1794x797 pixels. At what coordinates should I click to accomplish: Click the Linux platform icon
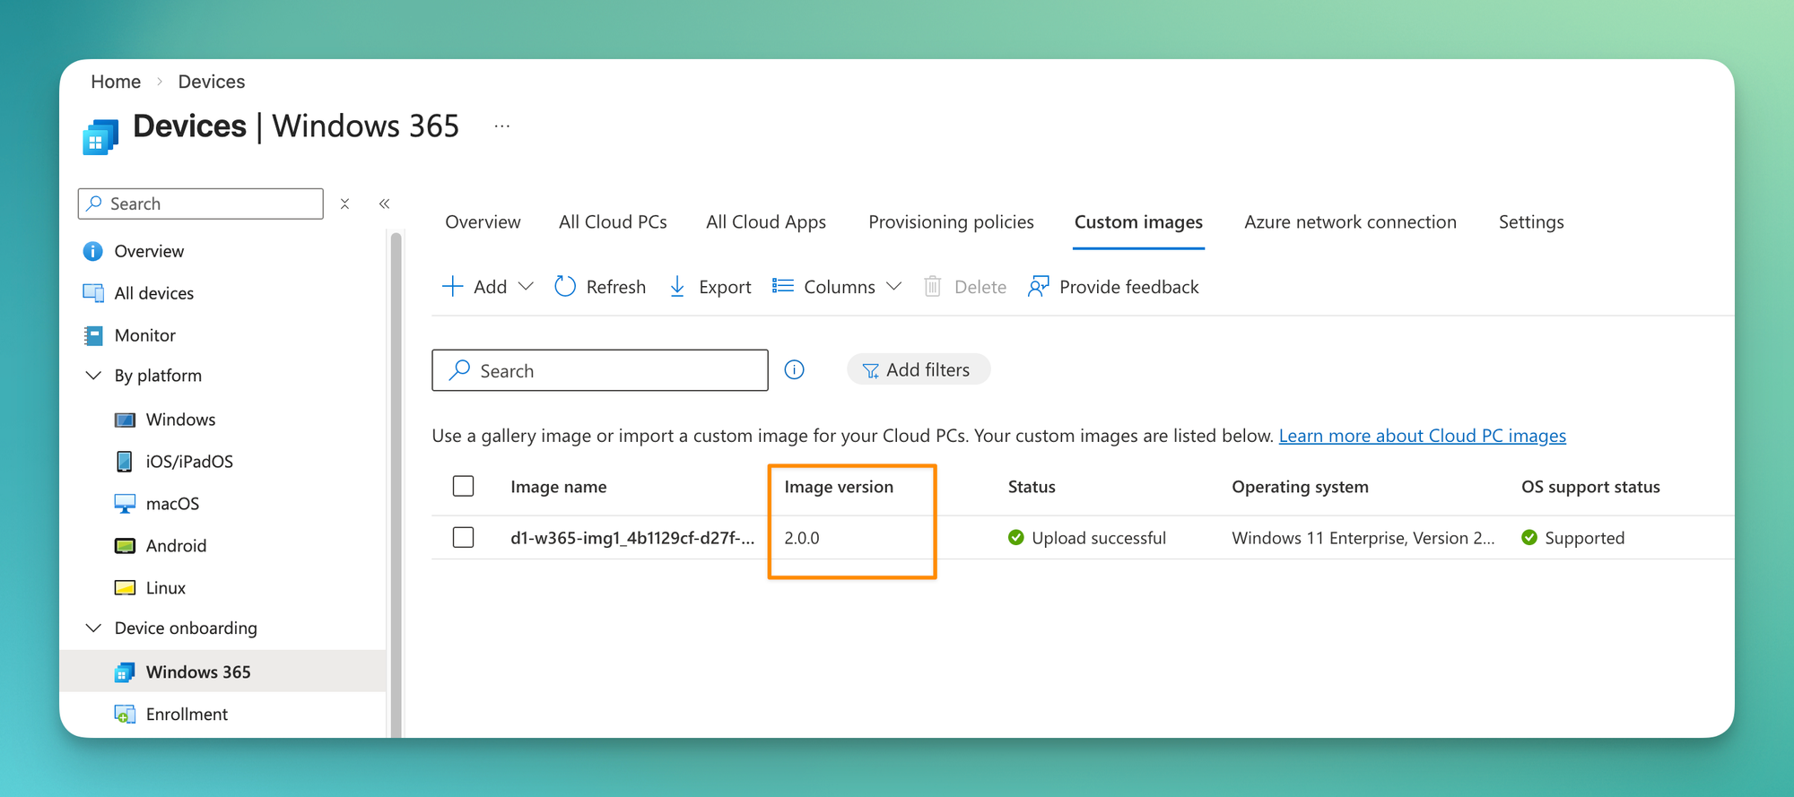point(125,588)
